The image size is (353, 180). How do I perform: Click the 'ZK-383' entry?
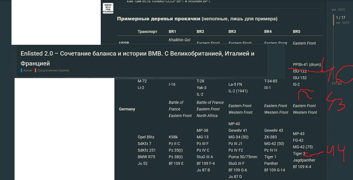pyautogui.click(x=270, y=137)
